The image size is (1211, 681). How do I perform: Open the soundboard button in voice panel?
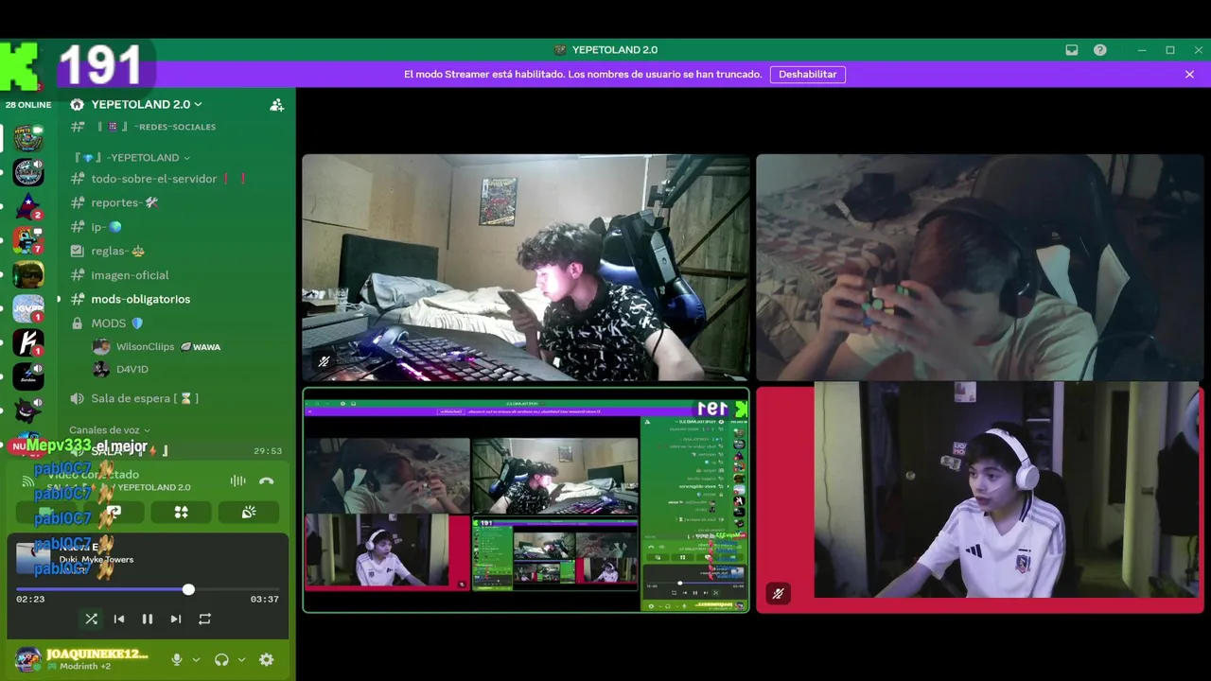pyautogui.click(x=249, y=512)
